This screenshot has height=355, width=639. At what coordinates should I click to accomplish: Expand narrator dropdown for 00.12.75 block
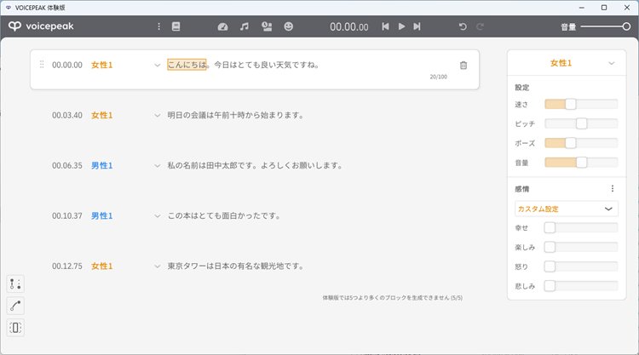point(158,266)
